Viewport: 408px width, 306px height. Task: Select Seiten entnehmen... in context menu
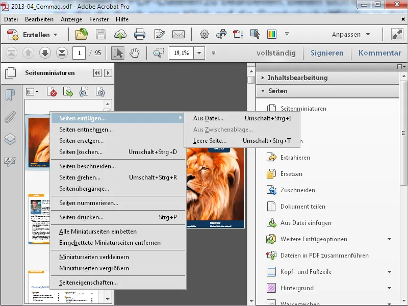(x=118, y=130)
